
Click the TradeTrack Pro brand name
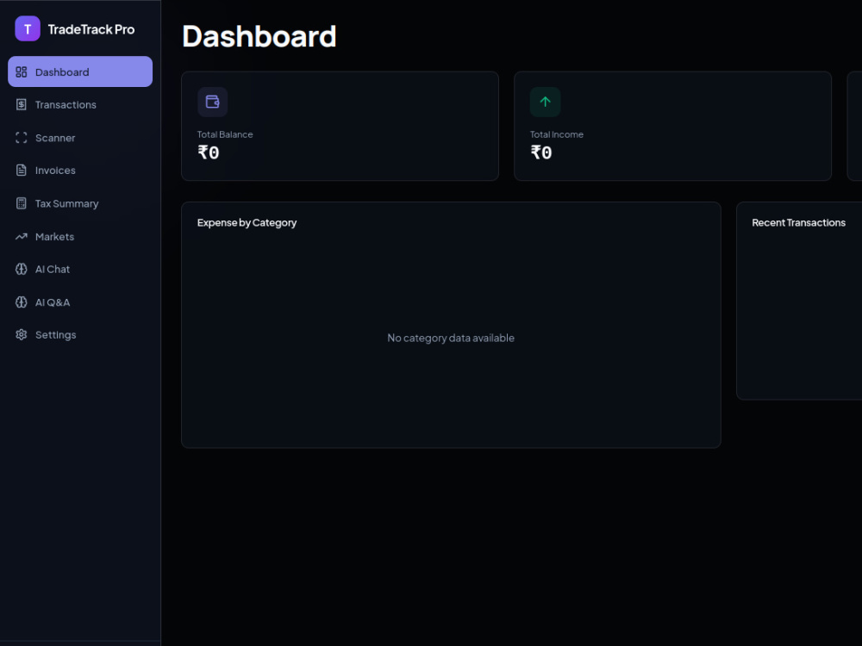pos(91,29)
